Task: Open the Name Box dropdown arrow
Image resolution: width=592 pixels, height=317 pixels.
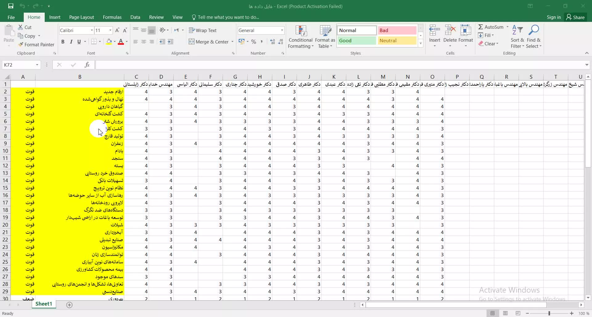Action: (x=37, y=65)
